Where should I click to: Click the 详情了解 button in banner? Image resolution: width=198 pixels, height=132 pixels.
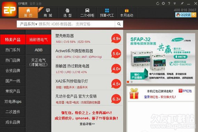[181, 57]
